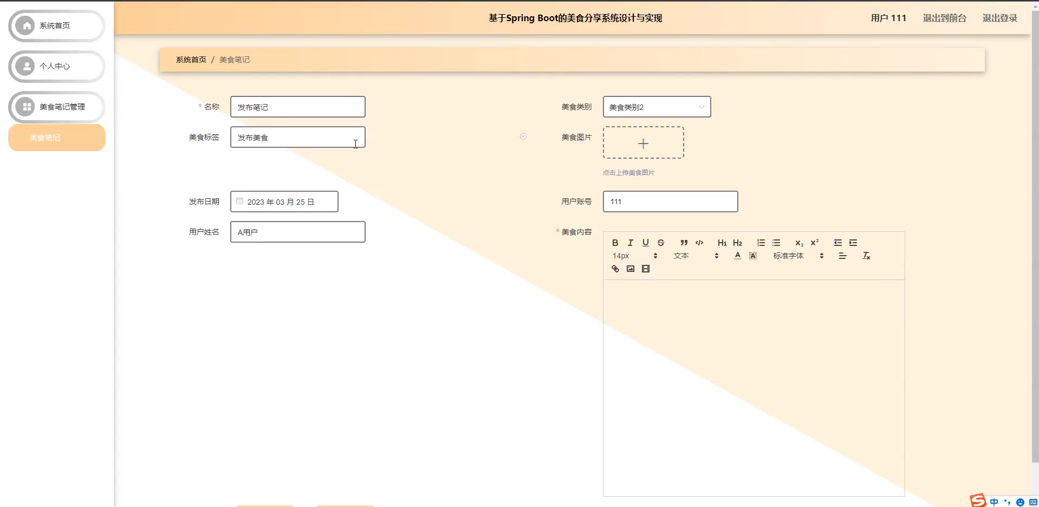Click the calendar icon in 发布日期

point(239,201)
